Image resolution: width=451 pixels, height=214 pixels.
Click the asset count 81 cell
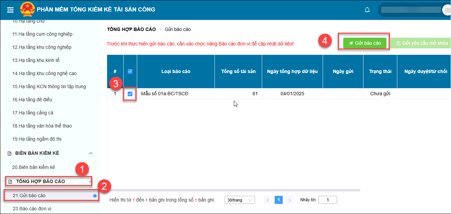(x=239, y=94)
